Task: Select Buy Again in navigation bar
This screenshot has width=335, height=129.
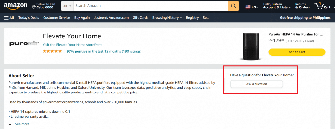Action: [82, 18]
